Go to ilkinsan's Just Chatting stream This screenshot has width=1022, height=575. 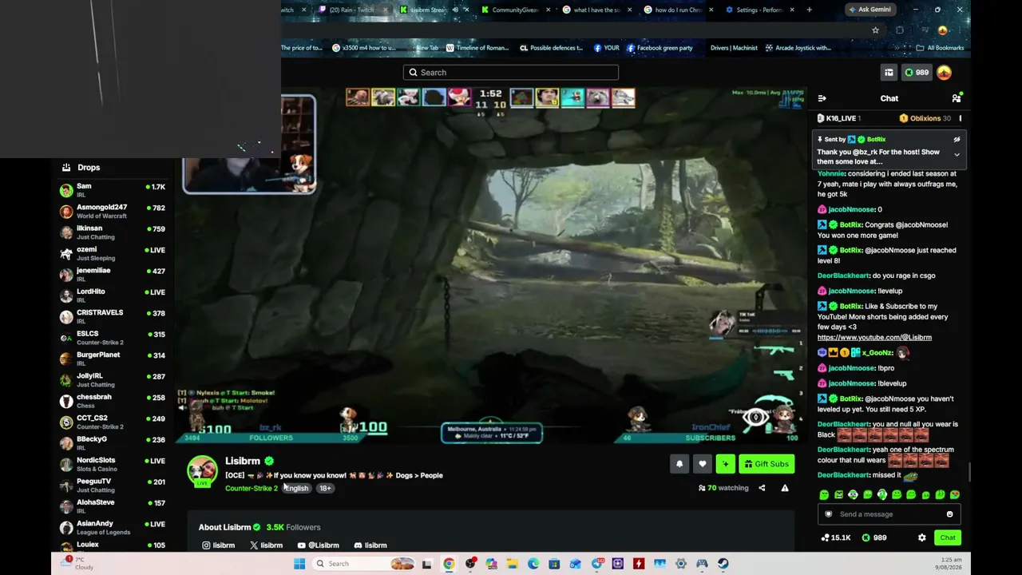coord(113,232)
